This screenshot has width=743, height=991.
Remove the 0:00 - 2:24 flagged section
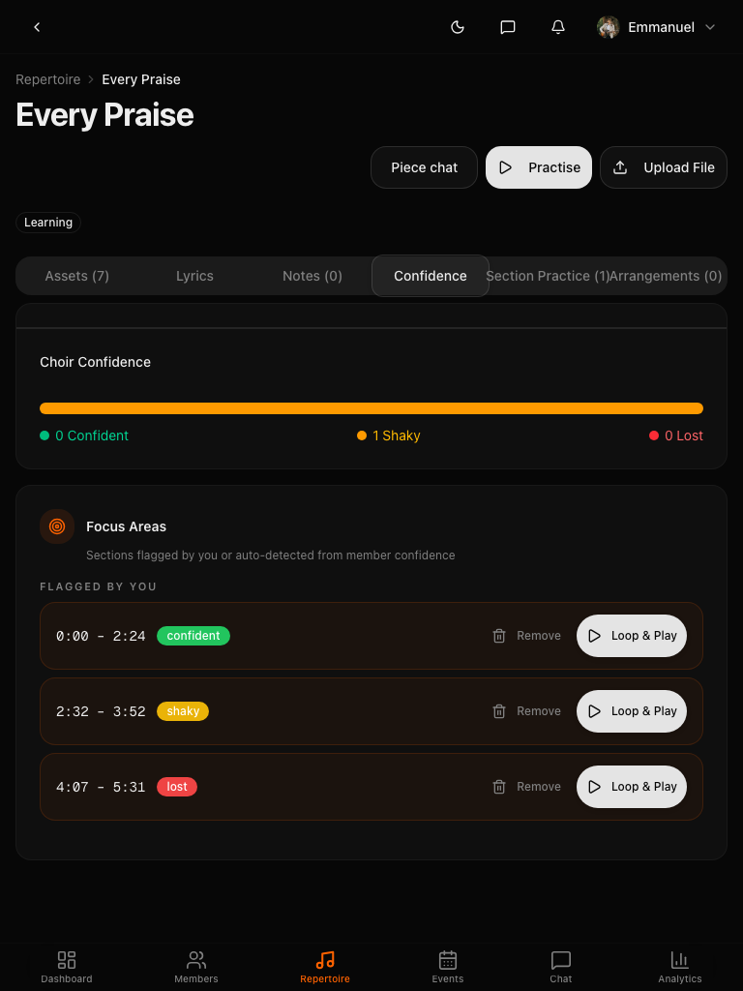click(x=526, y=636)
